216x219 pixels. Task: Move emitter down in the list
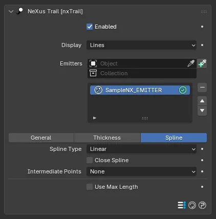[202, 111]
